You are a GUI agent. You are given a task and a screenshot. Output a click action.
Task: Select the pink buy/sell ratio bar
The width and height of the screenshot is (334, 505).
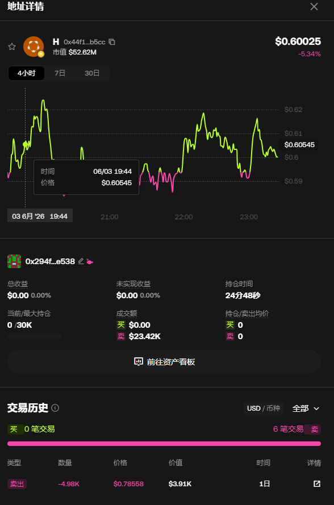164,444
